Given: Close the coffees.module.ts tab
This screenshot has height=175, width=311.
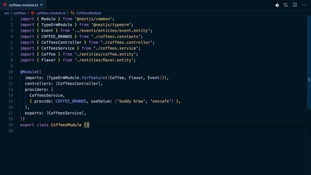Looking at the screenshot, I should pos(41,5).
